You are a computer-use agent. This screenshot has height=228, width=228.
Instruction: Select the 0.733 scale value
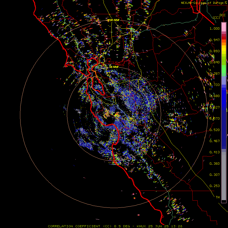[x=215, y=85]
